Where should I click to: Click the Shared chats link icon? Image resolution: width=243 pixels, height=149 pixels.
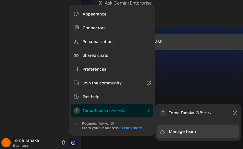coord(76,55)
